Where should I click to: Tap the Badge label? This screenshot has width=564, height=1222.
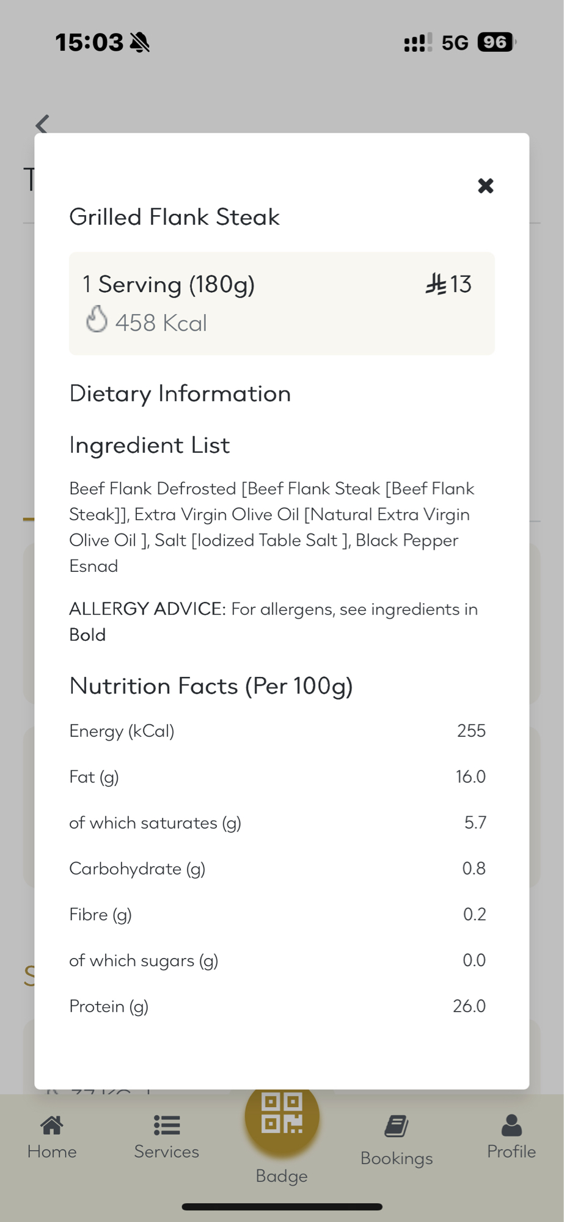click(282, 1176)
